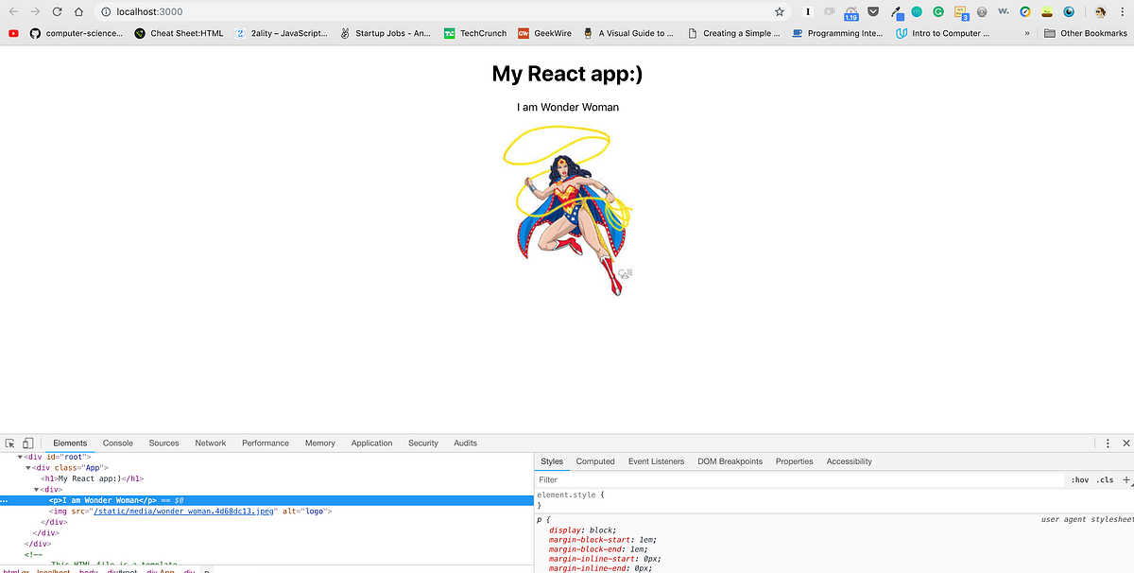
Task: Toggle the .cls class editor control
Action: (1104, 479)
